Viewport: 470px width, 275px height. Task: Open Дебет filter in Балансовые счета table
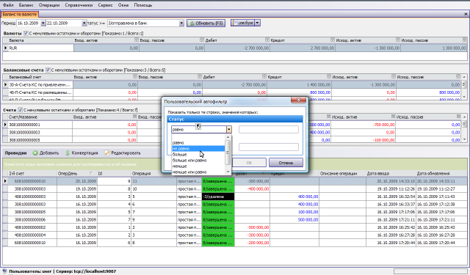click(x=264, y=76)
